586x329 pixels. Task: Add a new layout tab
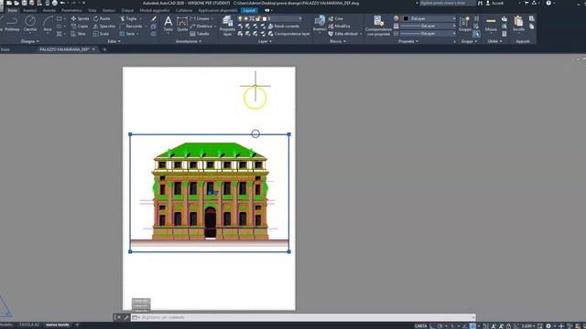(x=77, y=325)
